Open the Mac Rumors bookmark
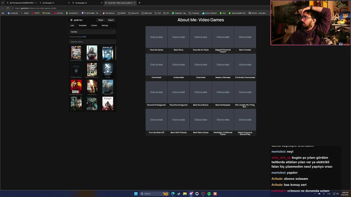351x197 pixels. 109,13
